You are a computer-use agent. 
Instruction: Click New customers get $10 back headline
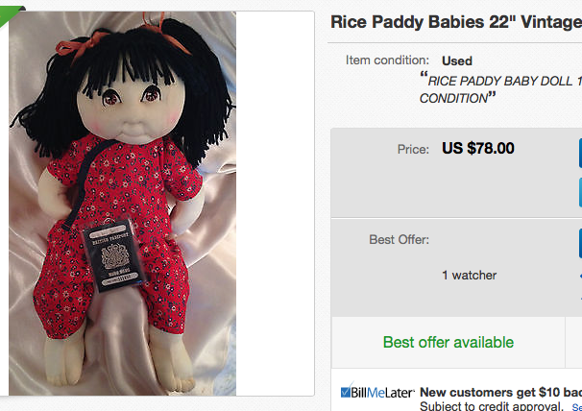500,392
